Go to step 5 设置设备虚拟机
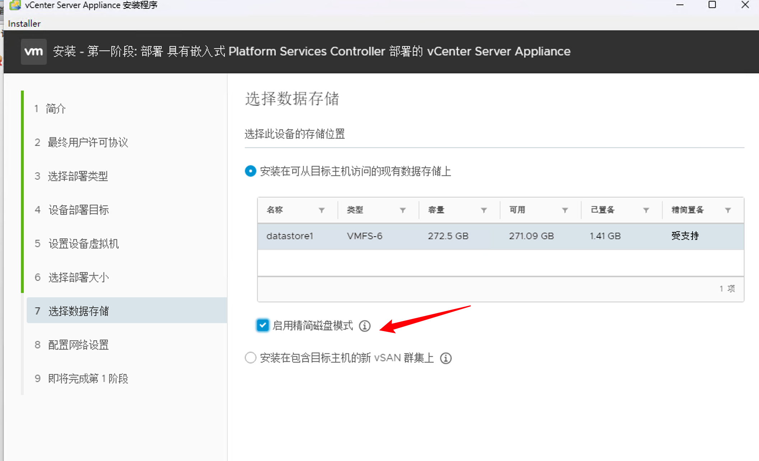 pyautogui.click(x=77, y=244)
